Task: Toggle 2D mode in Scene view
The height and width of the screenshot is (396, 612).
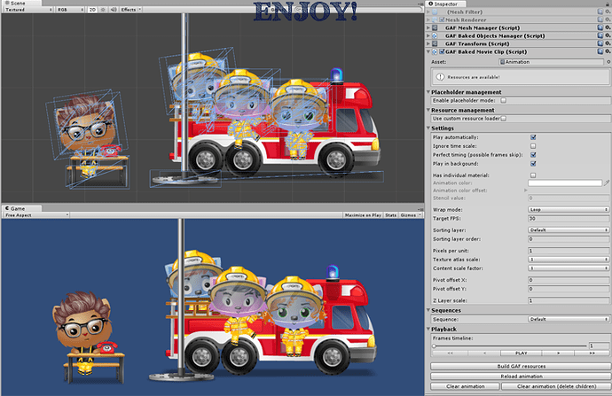Action: click(x=92, y=10)
